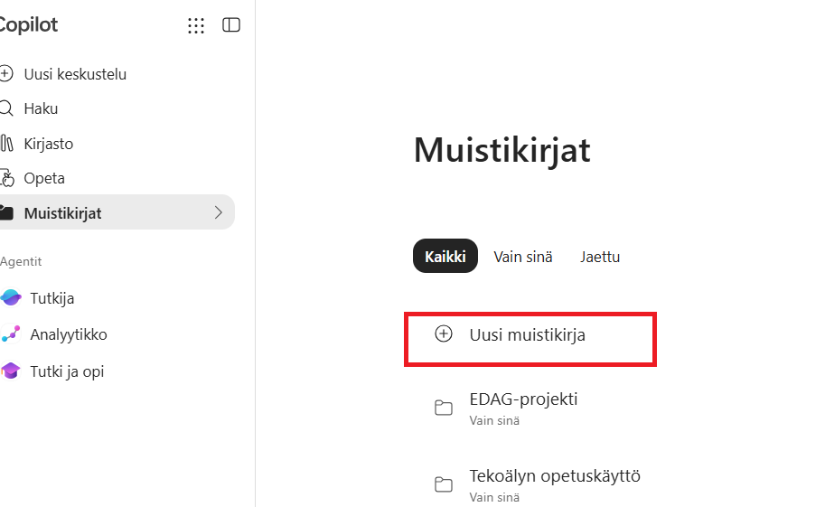Click the Haku magnifier icon
The image size is (825, 507).
5,108
